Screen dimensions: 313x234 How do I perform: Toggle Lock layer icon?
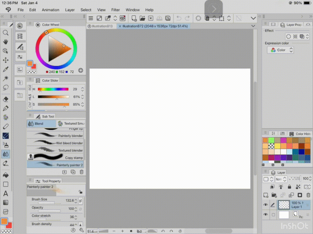289,187
